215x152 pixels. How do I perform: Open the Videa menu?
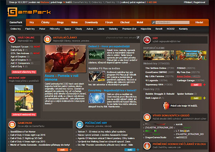click(x=74, y=22)
